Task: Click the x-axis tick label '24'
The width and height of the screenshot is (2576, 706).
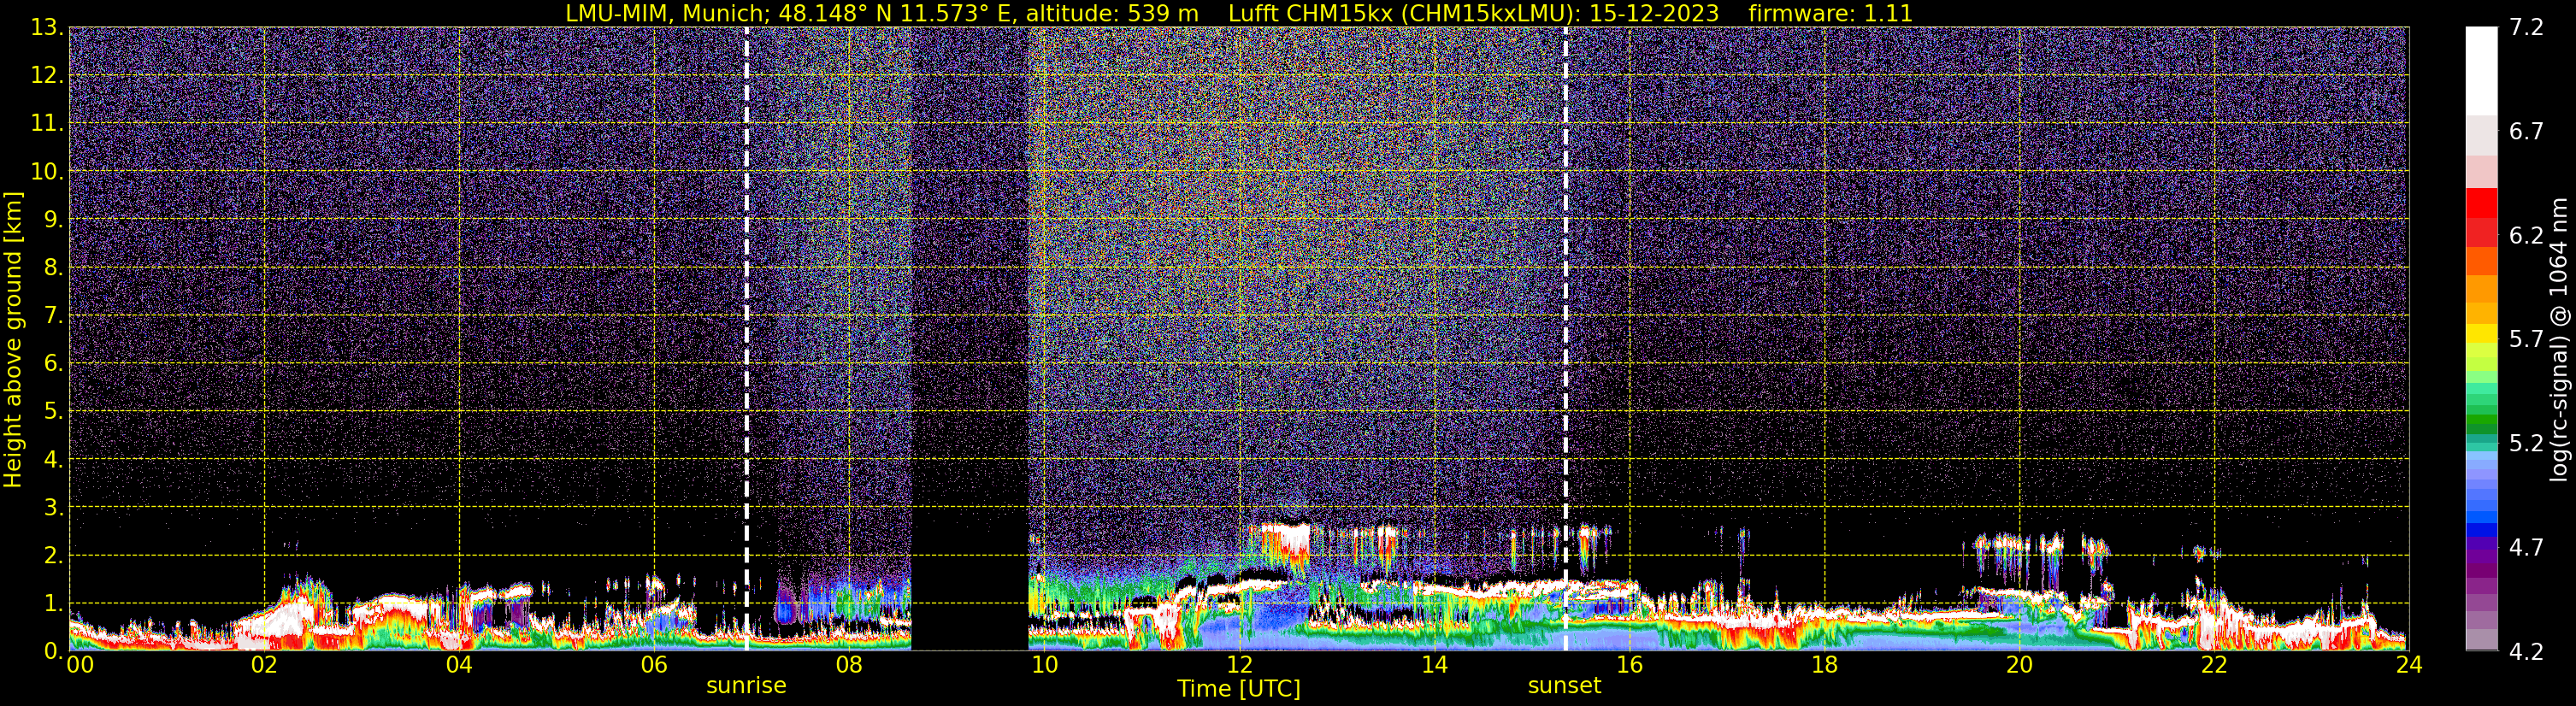Action: 2409,665
